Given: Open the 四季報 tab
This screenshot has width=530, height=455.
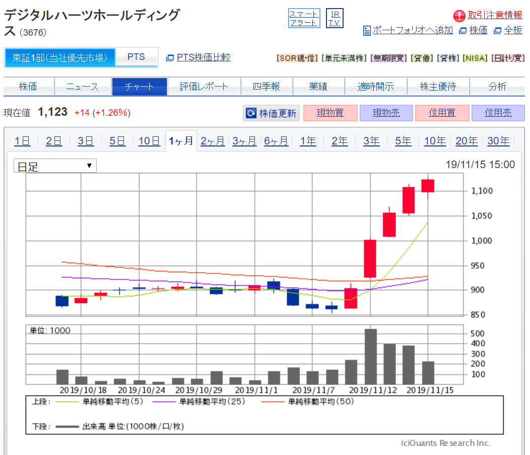Looking at the screenshot, I should (267, 87).
